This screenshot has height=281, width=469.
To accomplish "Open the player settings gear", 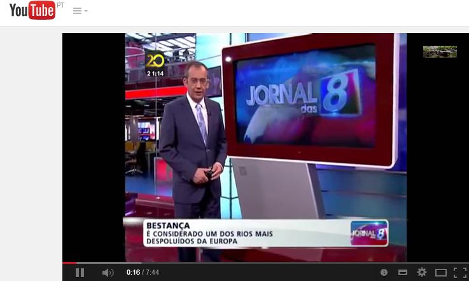I will pyautogui.click(x=422, y=272).
